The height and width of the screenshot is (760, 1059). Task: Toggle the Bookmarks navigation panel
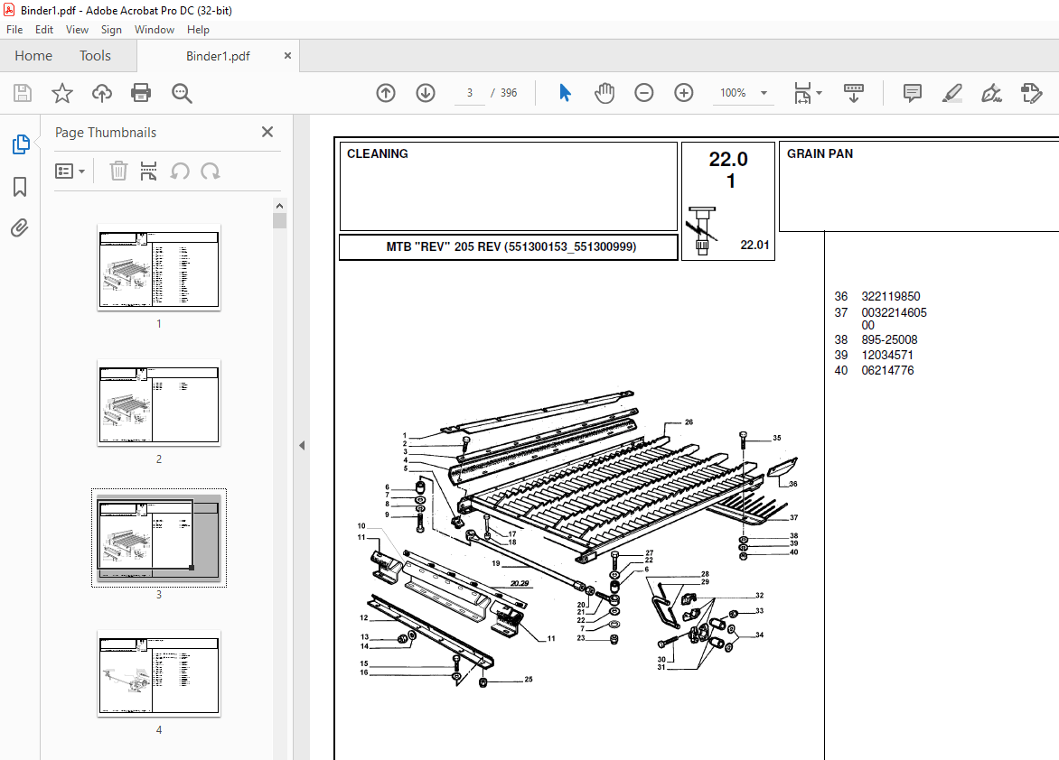point(20,186)
